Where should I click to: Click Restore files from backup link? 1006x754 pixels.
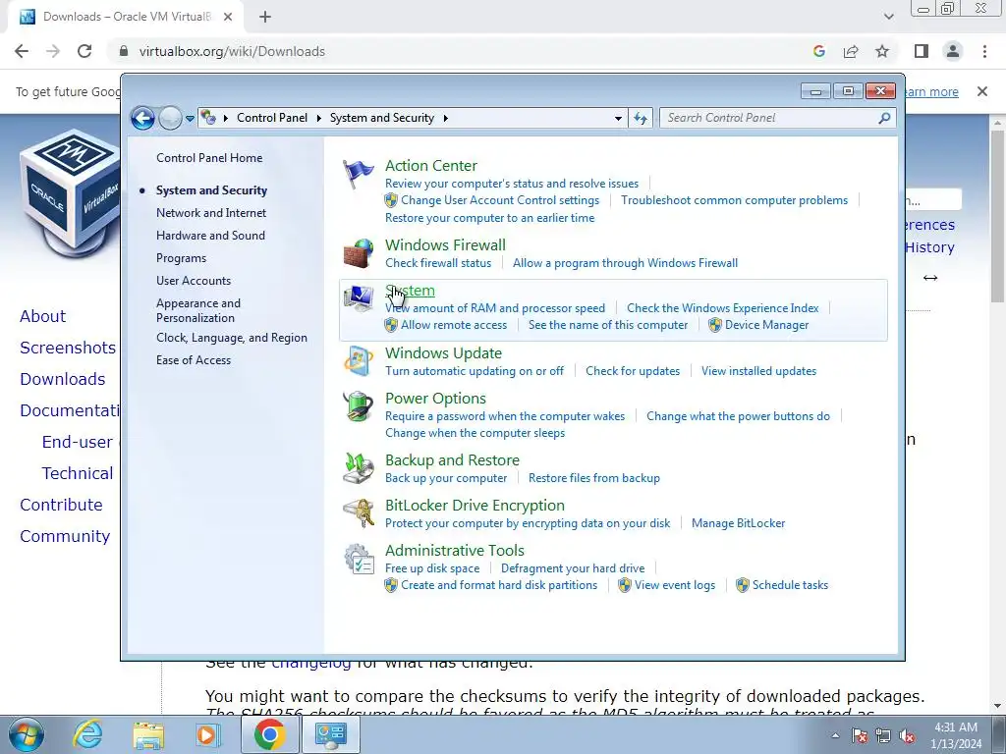(x=594, y=478)
